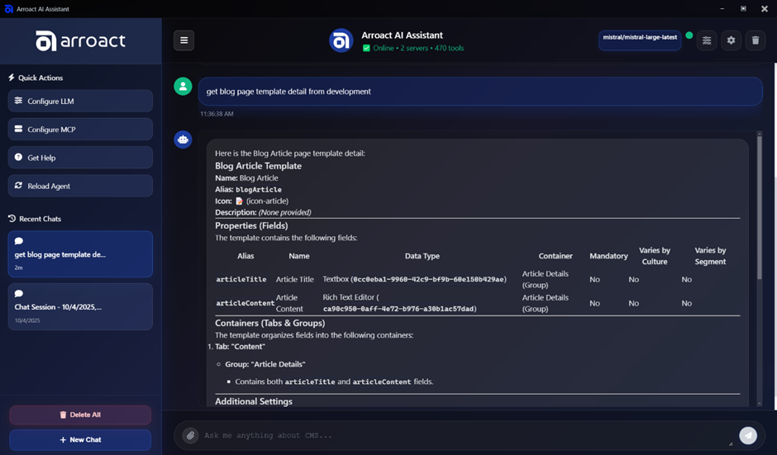This screenshot has height=455, width=777.
Task: Start a New Chat
Action: (80, 439)
